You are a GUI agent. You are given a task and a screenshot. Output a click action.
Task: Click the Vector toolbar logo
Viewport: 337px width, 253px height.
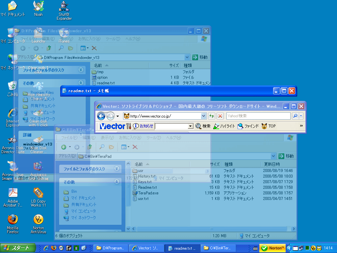pyautogui.click(x=113, y=126)
